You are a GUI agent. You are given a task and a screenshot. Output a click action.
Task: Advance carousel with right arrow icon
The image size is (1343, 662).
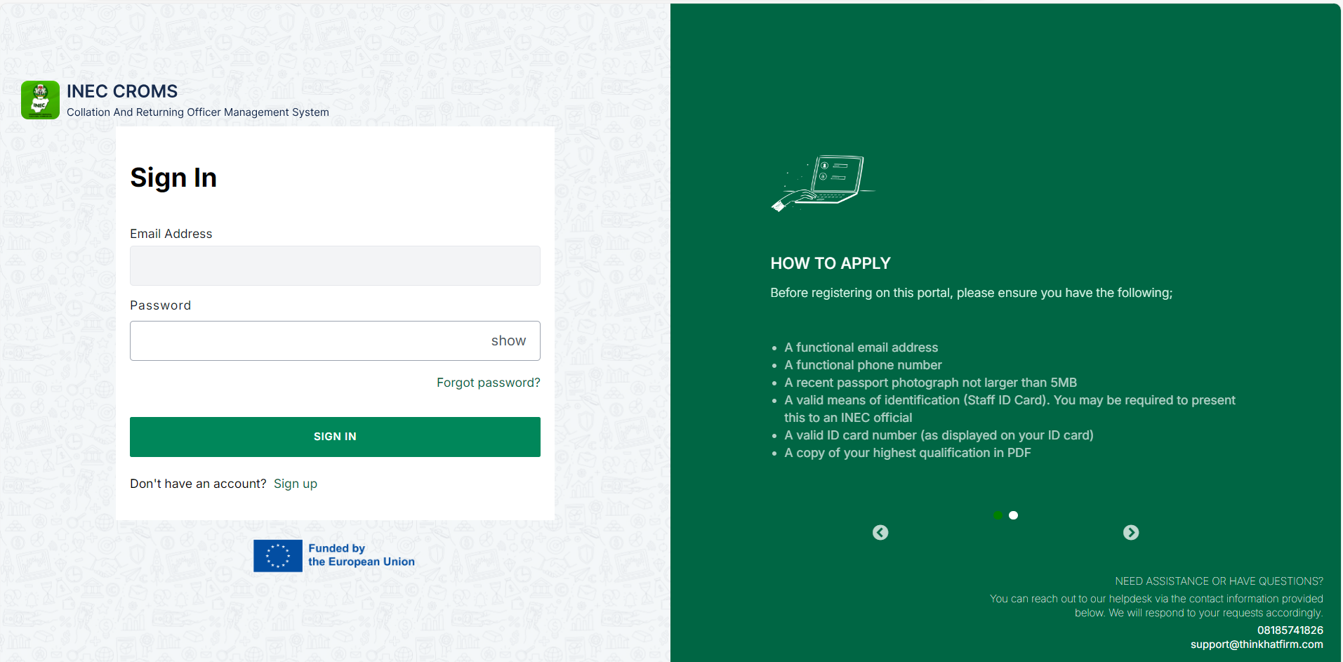click(1131, 533)
